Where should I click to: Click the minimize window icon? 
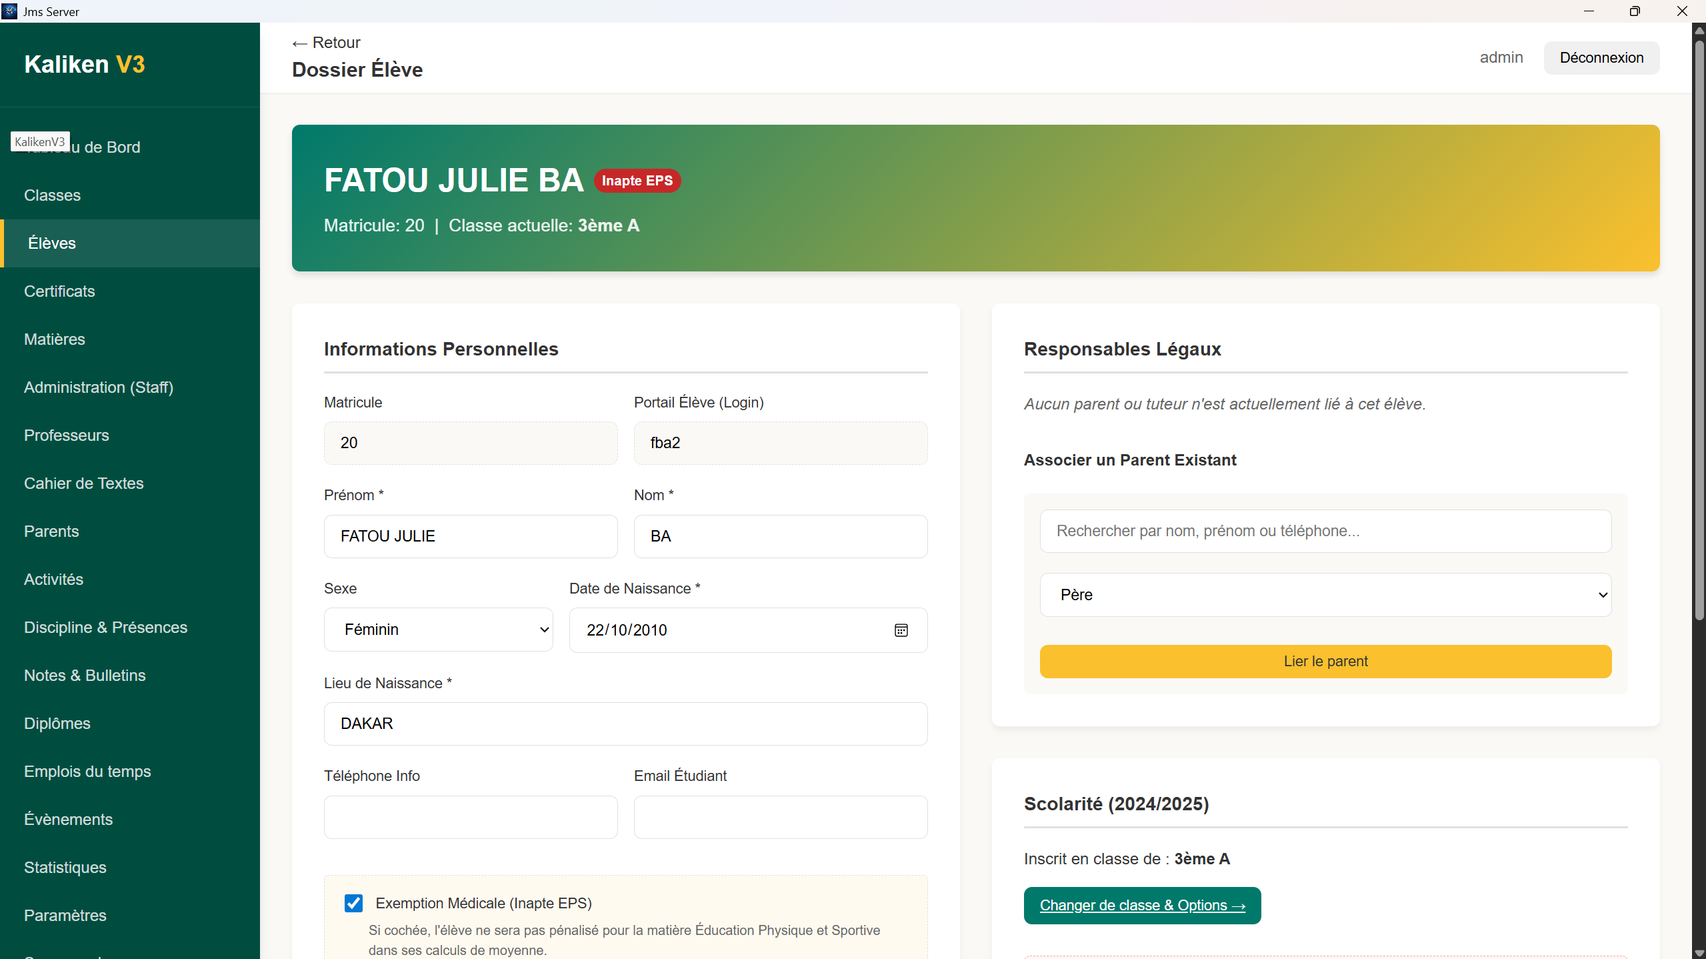pos(1589,11)
